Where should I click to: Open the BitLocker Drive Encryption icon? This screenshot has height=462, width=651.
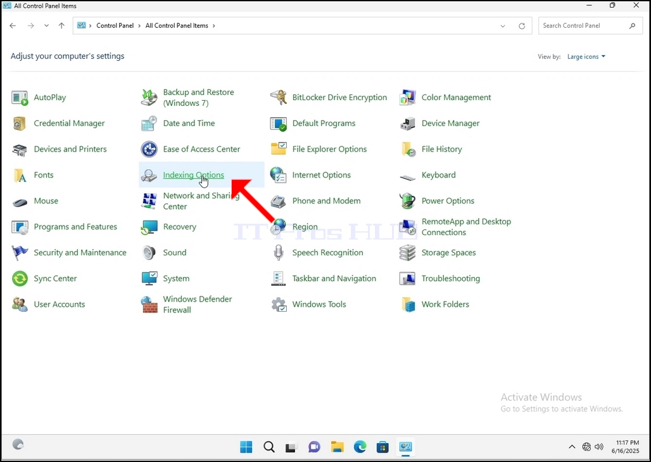pos(278,98)
